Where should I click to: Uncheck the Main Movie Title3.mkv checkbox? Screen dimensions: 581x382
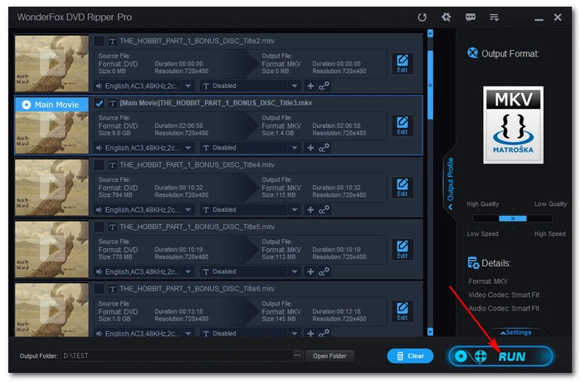tap(99, 103)
